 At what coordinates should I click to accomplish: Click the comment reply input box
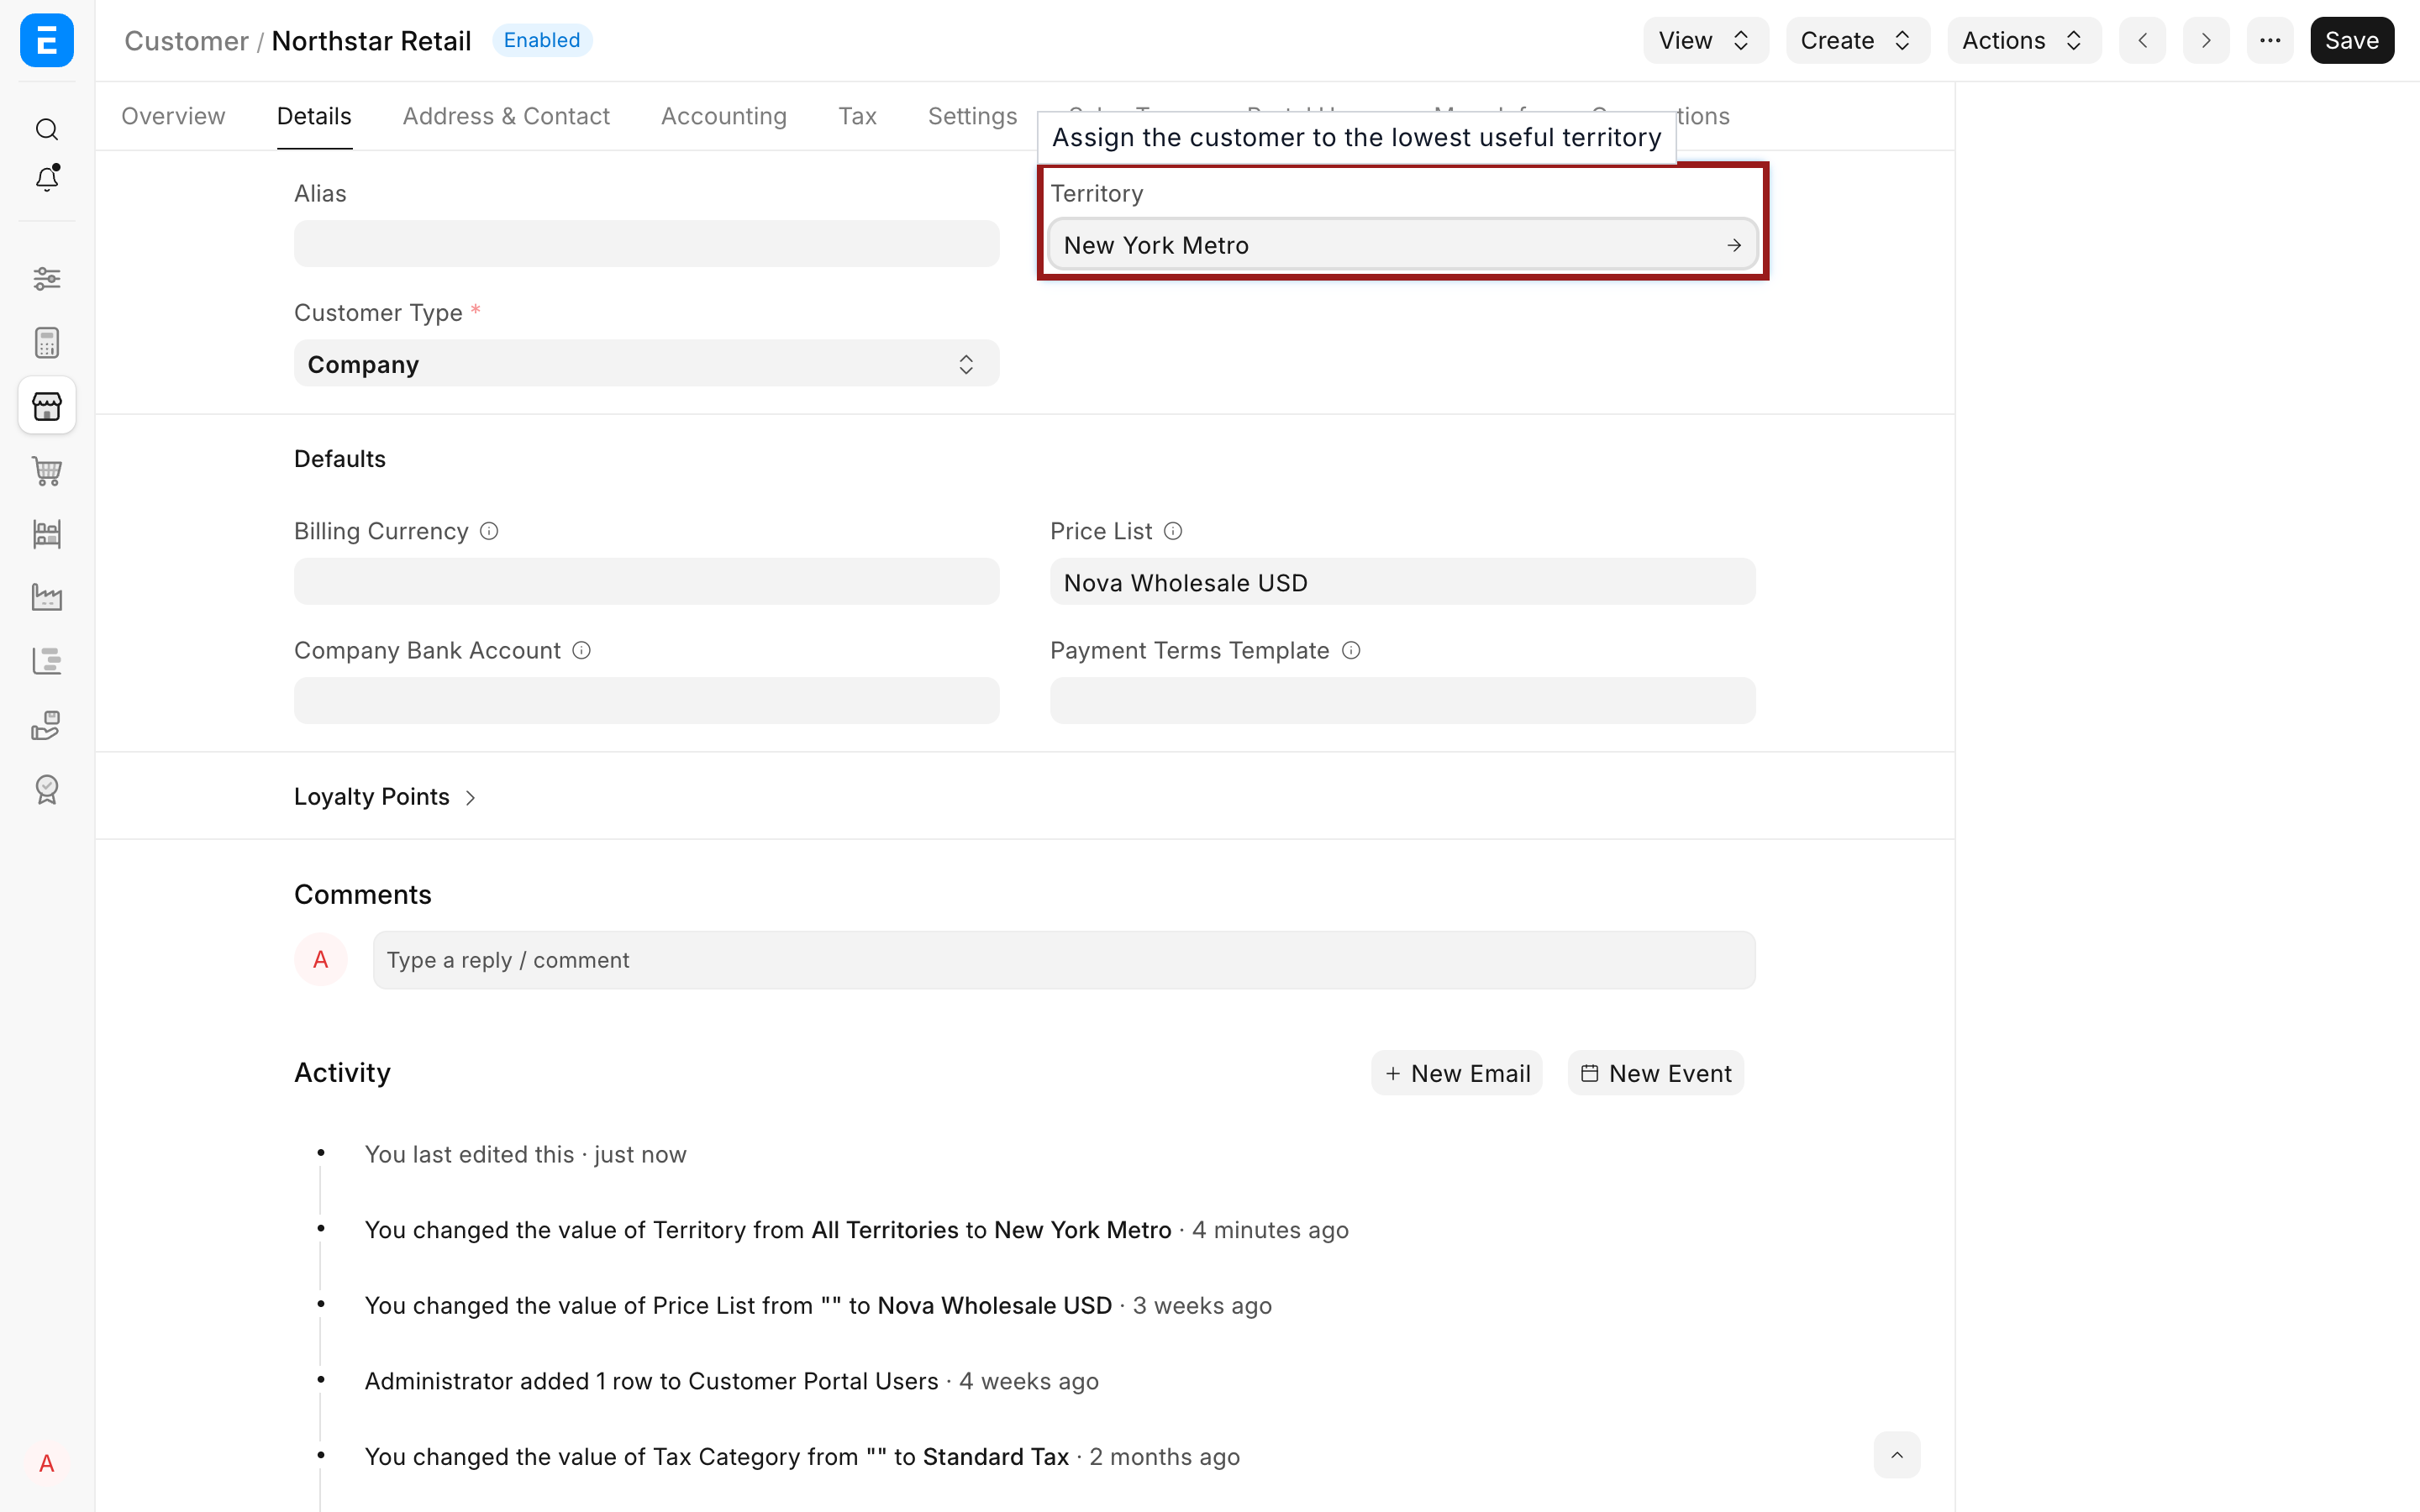(1064, 960)
